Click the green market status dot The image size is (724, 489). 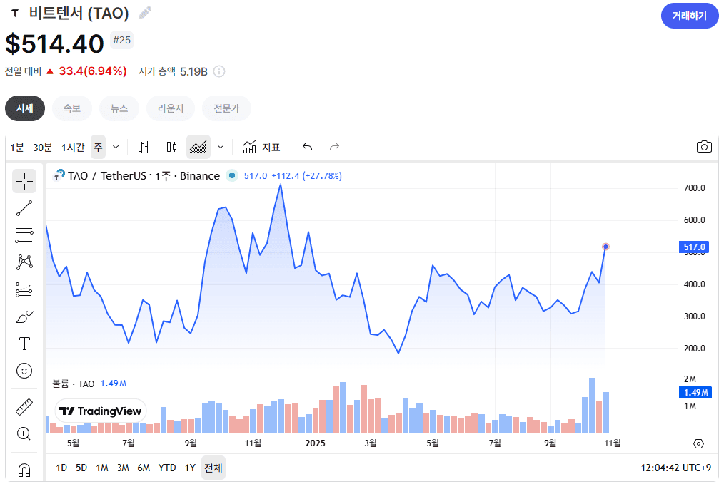[232, 175]
